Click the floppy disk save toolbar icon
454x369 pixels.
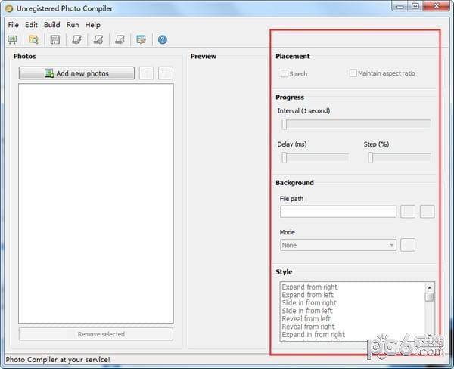point(55,39)
